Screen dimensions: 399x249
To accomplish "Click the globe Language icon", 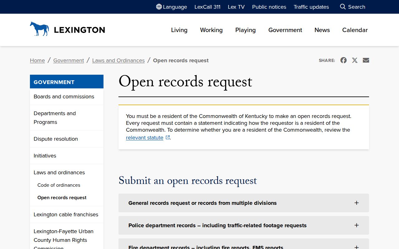I will [x=159, y=7].
